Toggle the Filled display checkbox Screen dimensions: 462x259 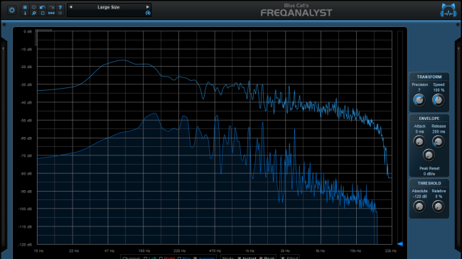283,258
